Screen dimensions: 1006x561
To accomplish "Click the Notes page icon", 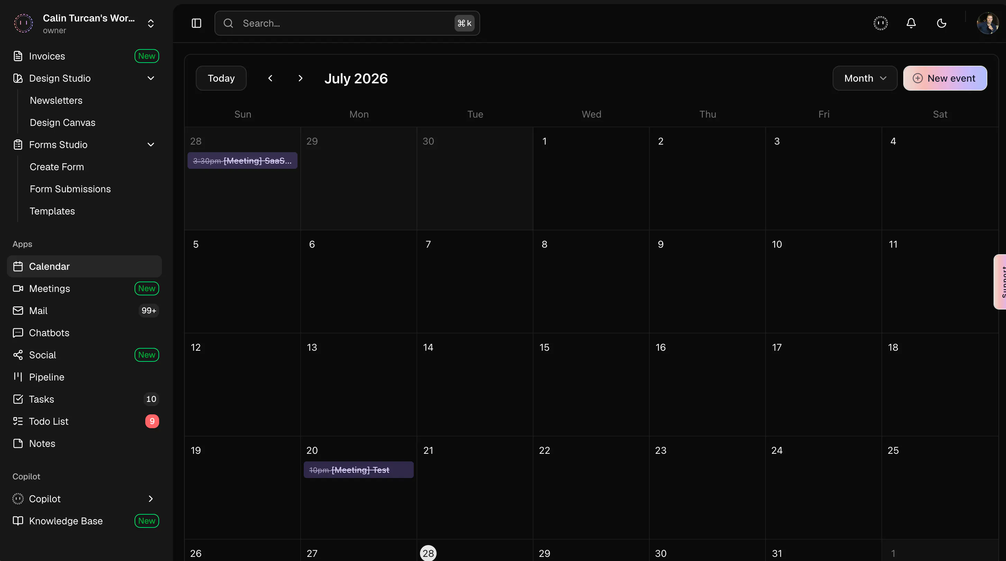I will (x=18, y=443).
